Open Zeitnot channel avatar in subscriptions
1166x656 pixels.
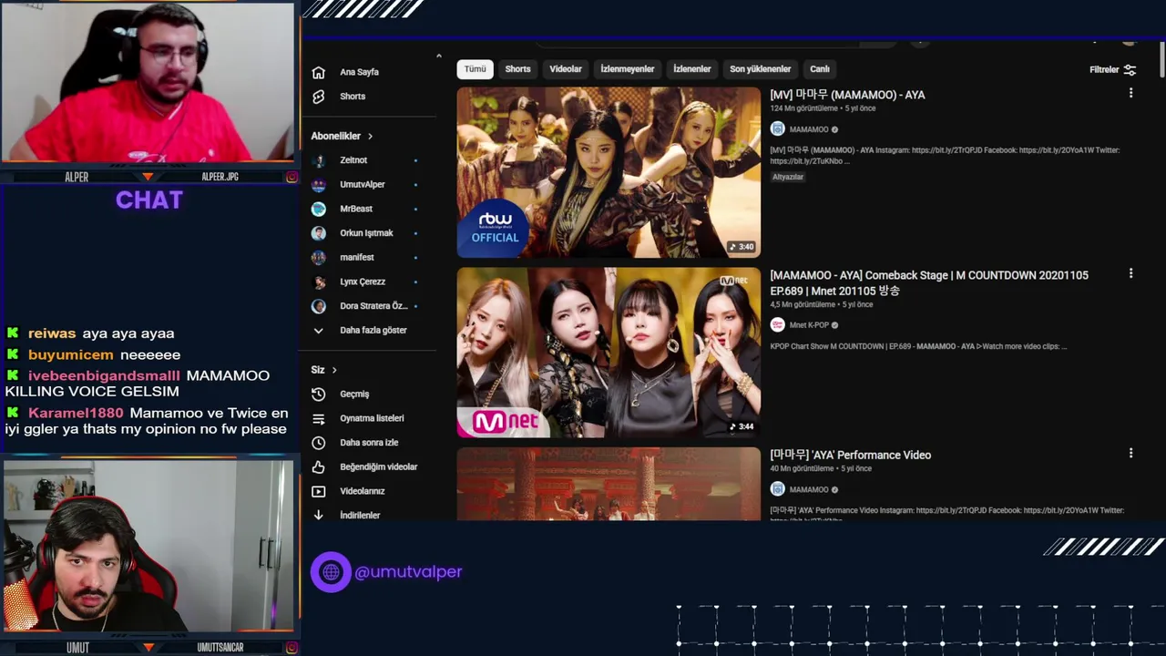[x=319, y=160]
